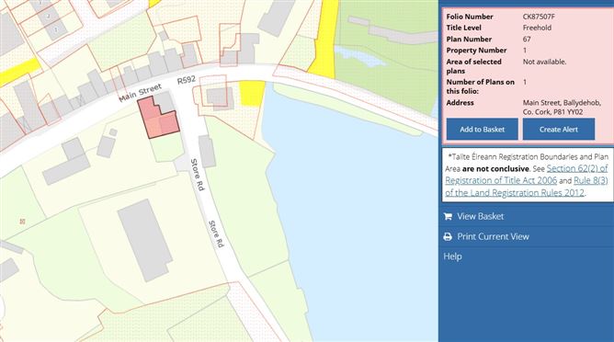Click the folio number CK87507F

[x=539, y=17]
